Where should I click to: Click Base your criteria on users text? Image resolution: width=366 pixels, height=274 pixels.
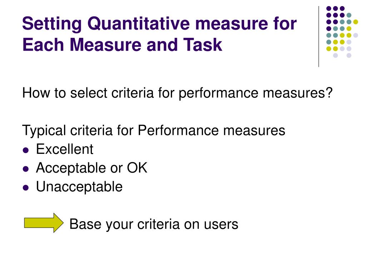point(154,224)
